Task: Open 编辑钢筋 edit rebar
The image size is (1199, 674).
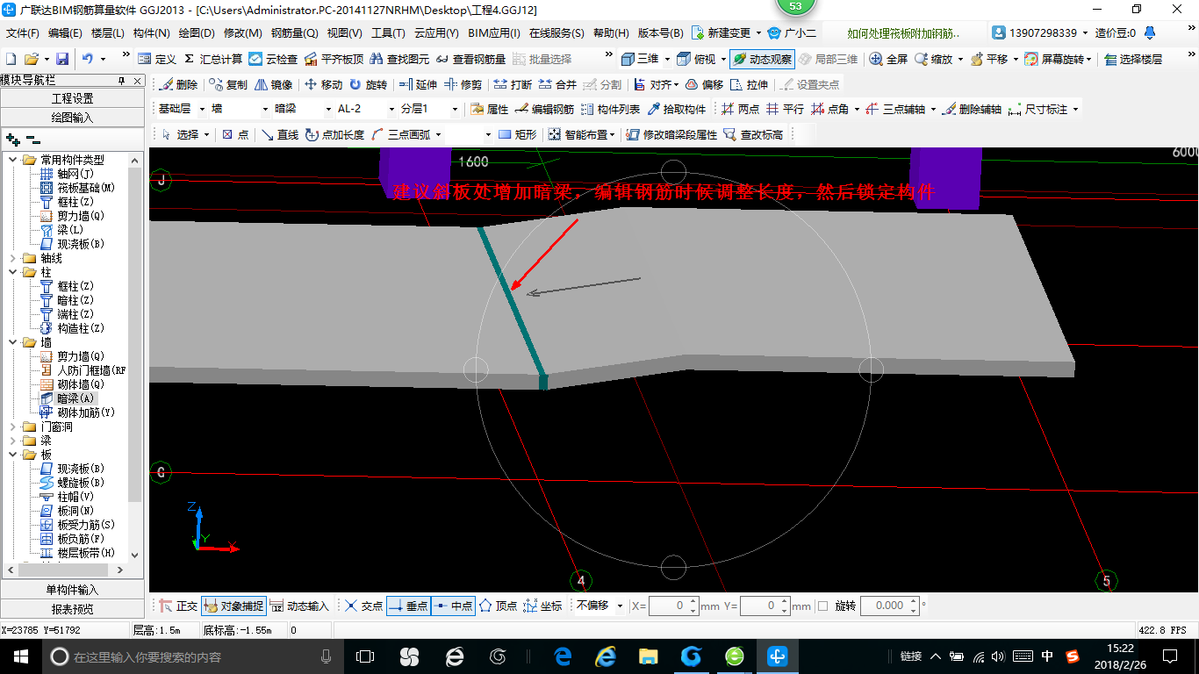Action: coord(544,109)
